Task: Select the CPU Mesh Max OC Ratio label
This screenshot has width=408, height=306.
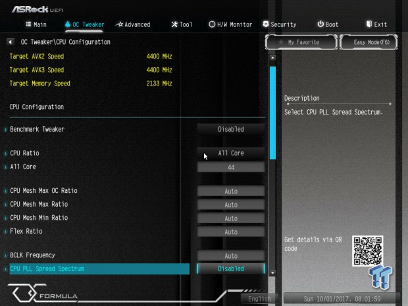Action: pos(43,191)
